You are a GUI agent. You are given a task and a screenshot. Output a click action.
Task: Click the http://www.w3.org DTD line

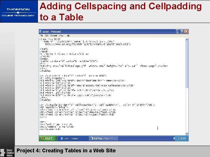tap(88, 44)
